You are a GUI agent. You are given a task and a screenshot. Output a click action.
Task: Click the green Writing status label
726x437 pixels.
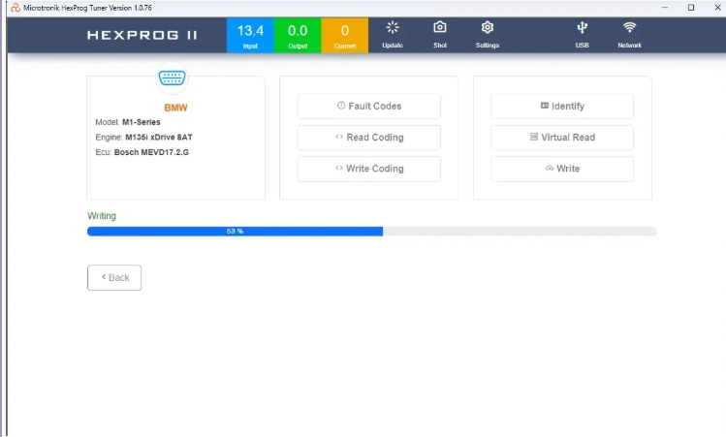102,216
